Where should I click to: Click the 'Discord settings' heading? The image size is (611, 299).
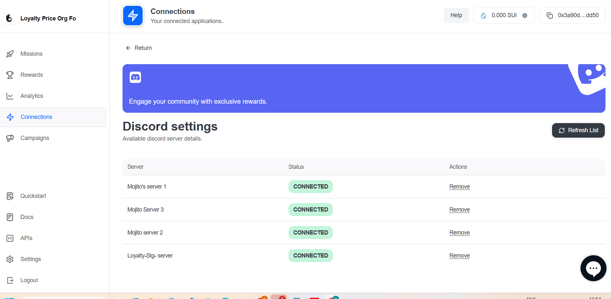pos(170,126)
